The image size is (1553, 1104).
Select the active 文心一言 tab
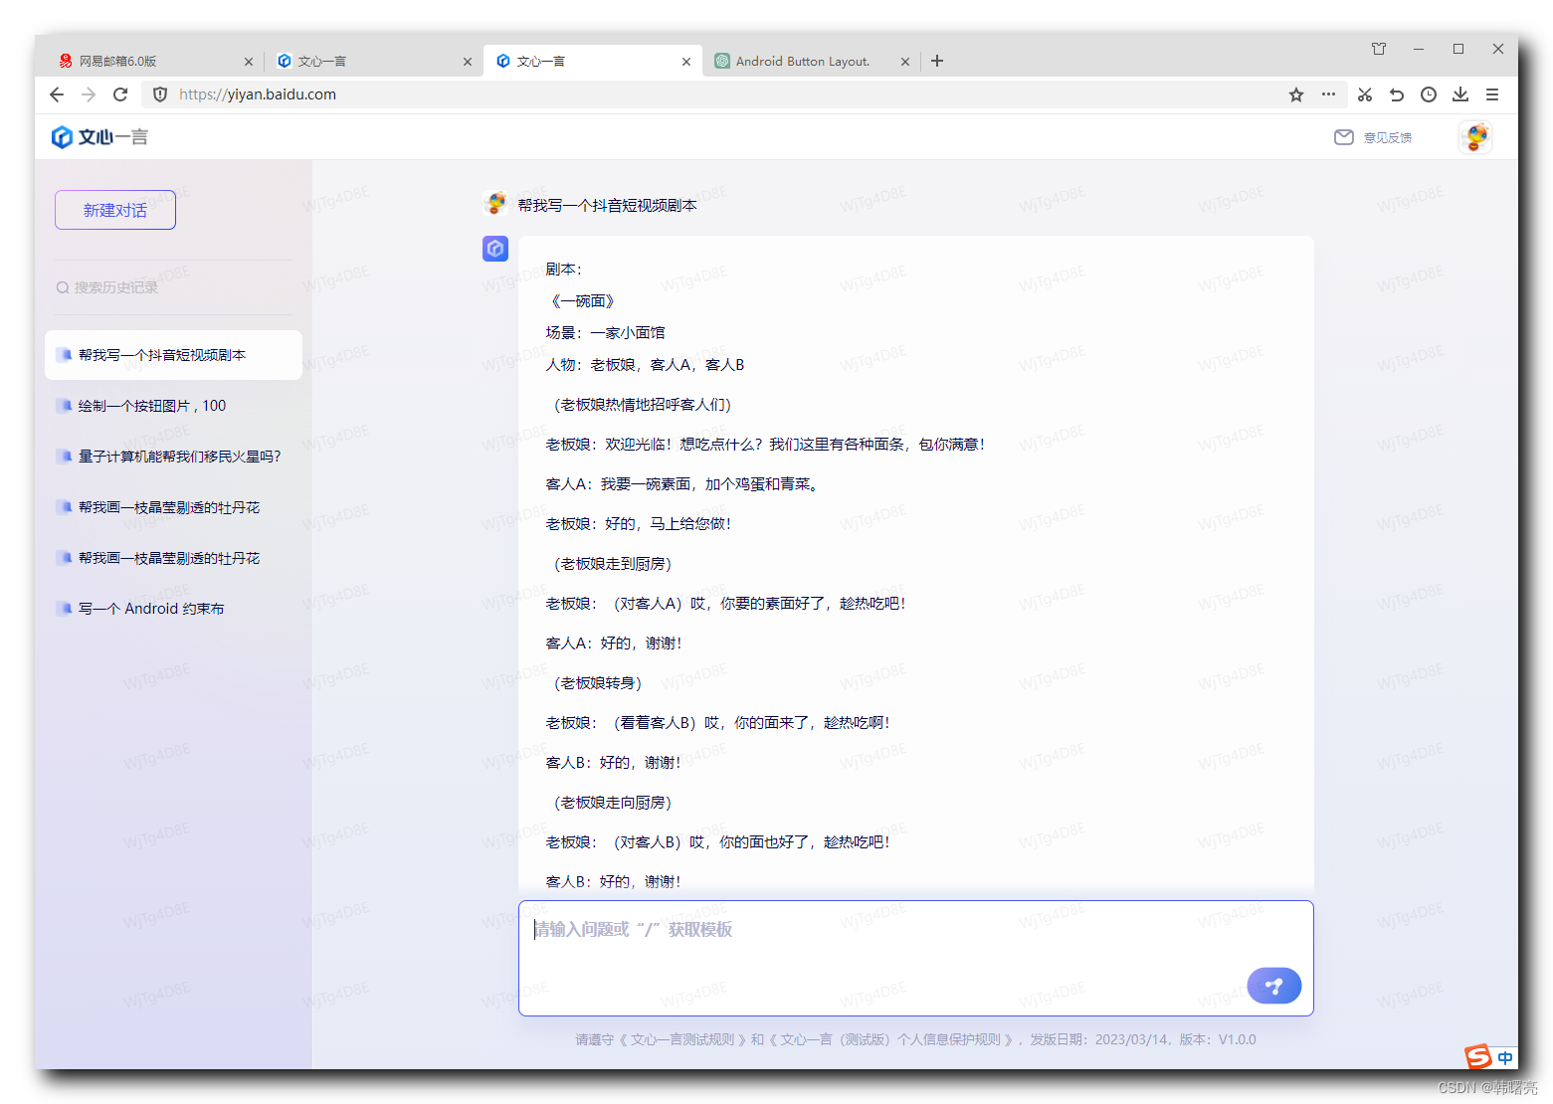tap(592, 61)
